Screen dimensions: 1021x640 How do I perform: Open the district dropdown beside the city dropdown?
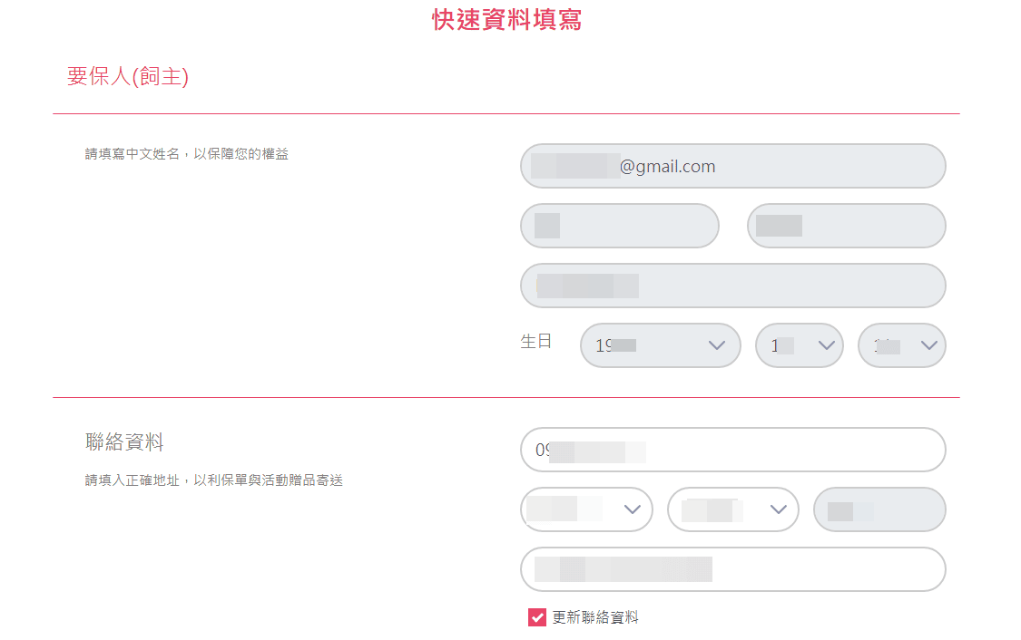(732, 509)
